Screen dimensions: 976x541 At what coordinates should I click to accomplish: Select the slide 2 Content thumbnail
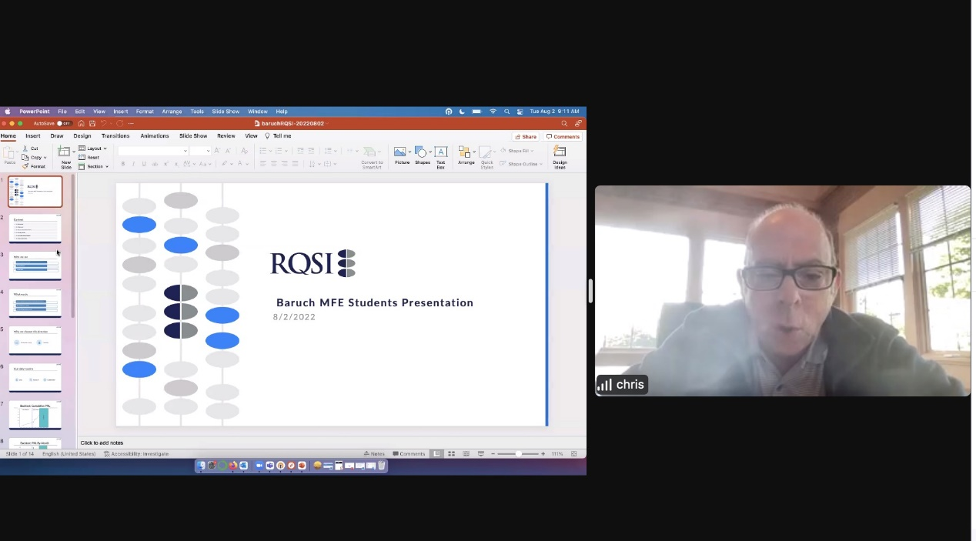pos(35,229)
